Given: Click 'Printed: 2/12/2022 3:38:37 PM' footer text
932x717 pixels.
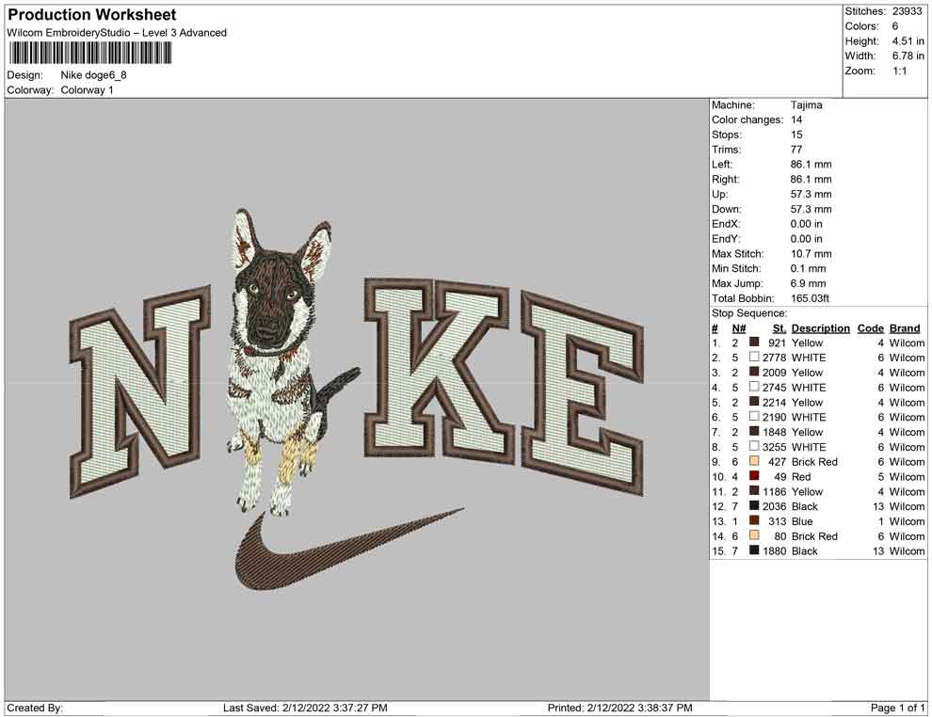Looking at the screenshot, I should [x=620, y=708].
